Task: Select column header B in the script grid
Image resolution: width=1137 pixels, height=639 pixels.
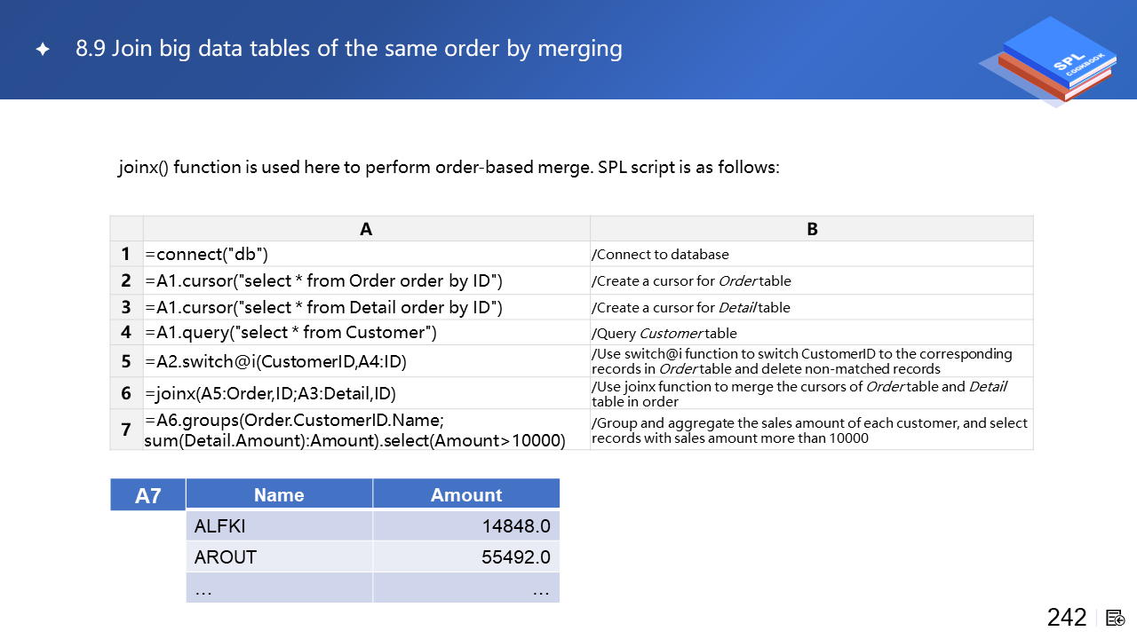Action: pyautogui.click(x=812, y=229)
